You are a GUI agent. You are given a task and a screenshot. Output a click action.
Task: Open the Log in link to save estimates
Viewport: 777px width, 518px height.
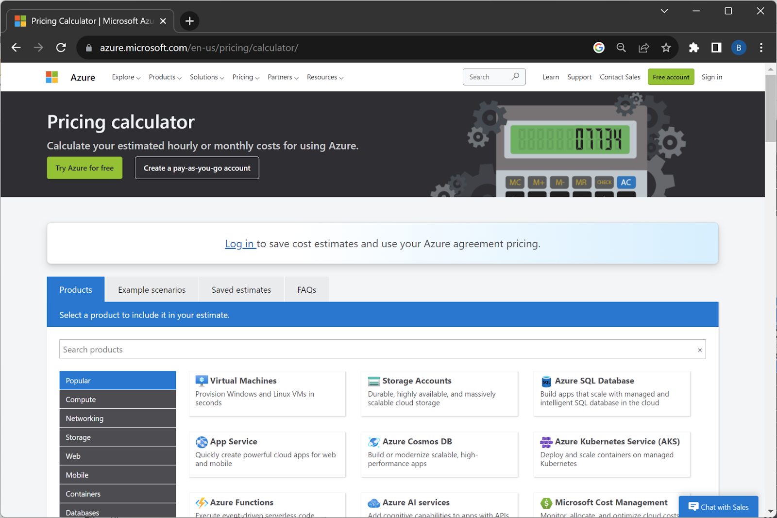tap(240, 243)
